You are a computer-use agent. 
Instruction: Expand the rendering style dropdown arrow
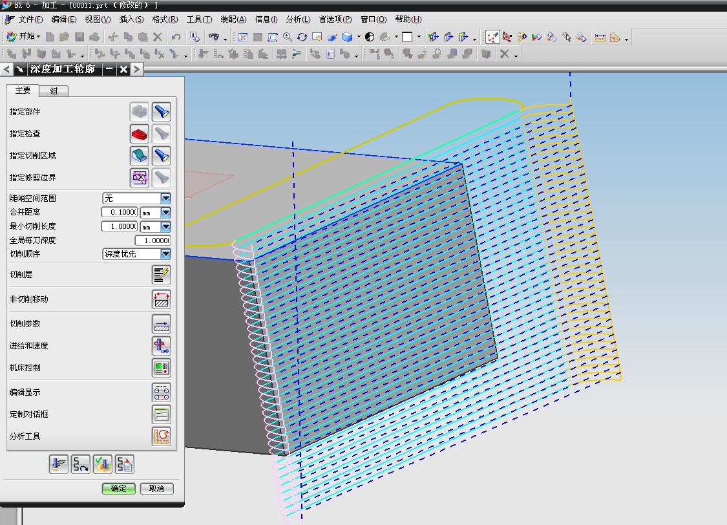[x=359, y=37]
